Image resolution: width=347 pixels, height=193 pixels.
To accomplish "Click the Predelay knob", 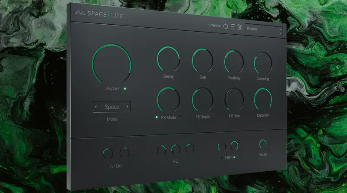I will click(x=234, y=62).
